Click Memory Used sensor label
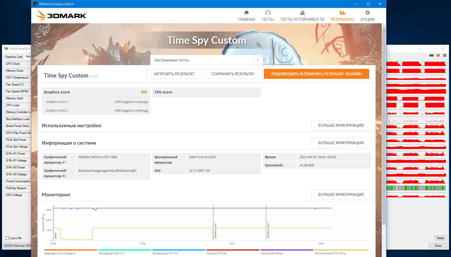Viewport: 451px width, 257px height. [18, 98]
